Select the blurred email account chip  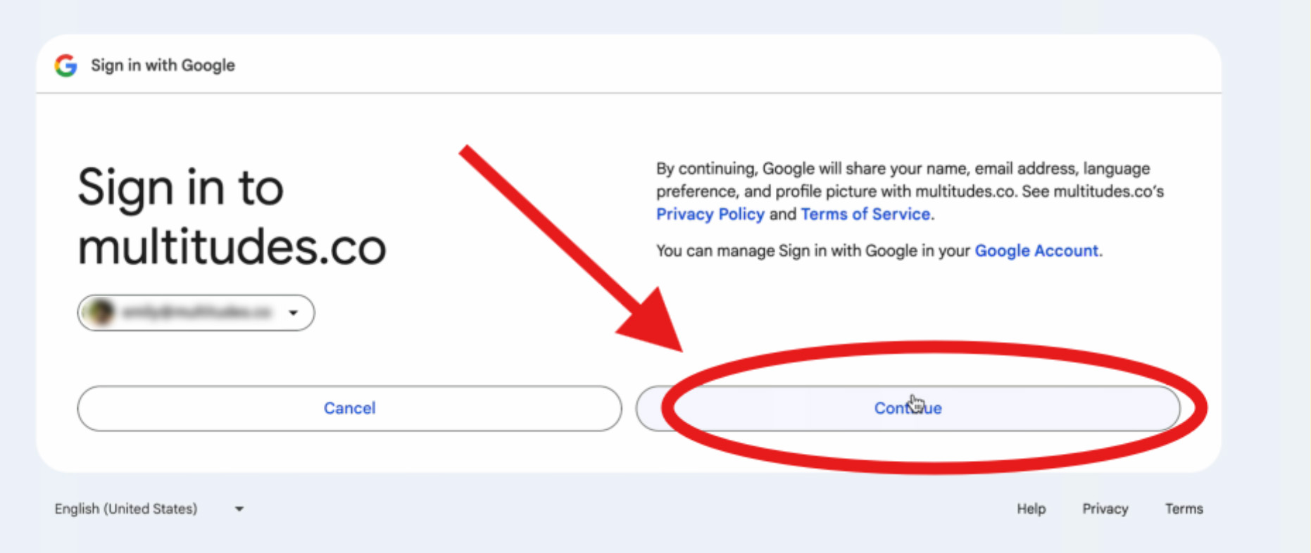point(196,312)
